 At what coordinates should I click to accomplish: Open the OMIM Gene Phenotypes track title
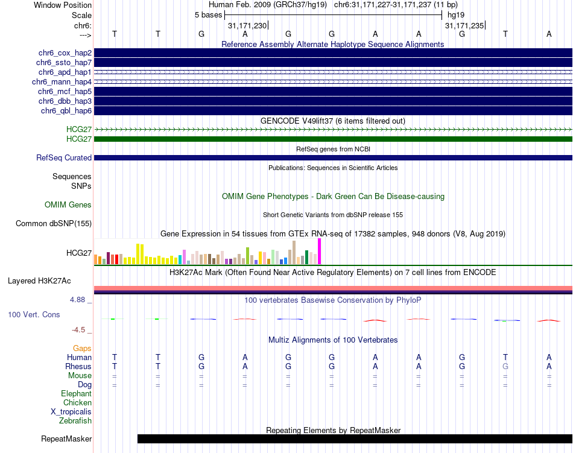tap(333, 196)
